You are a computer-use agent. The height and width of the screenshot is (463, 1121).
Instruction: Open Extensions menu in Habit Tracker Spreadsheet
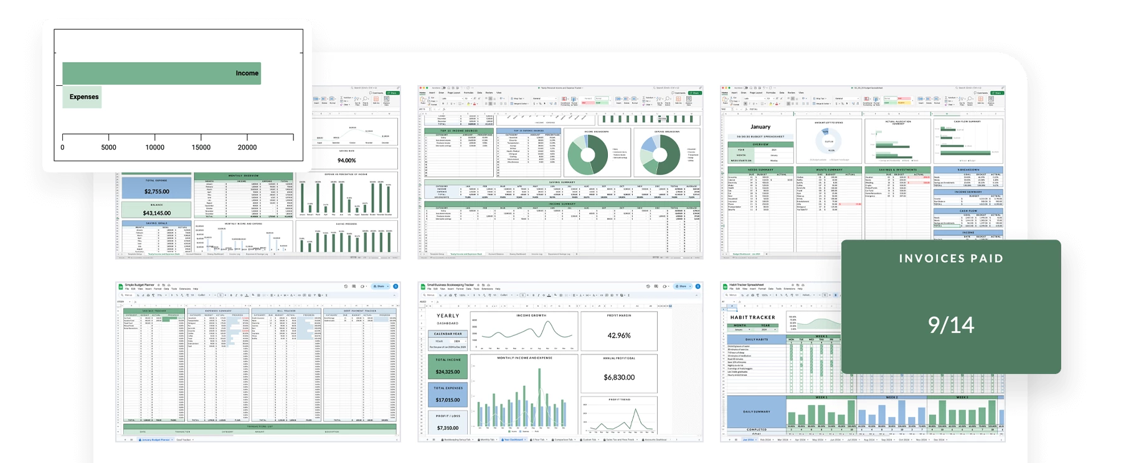790,289
